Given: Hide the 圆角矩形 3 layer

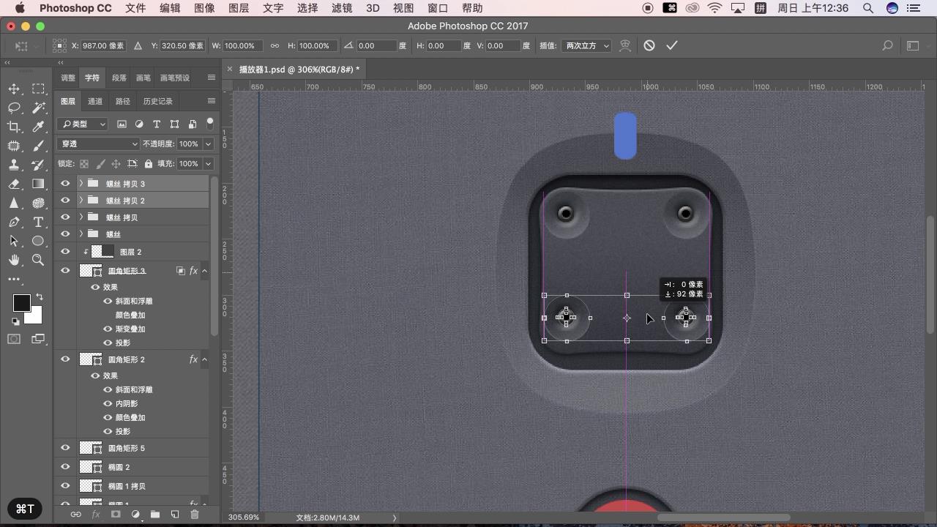Looking at the screenshot, I should (65, 271).
